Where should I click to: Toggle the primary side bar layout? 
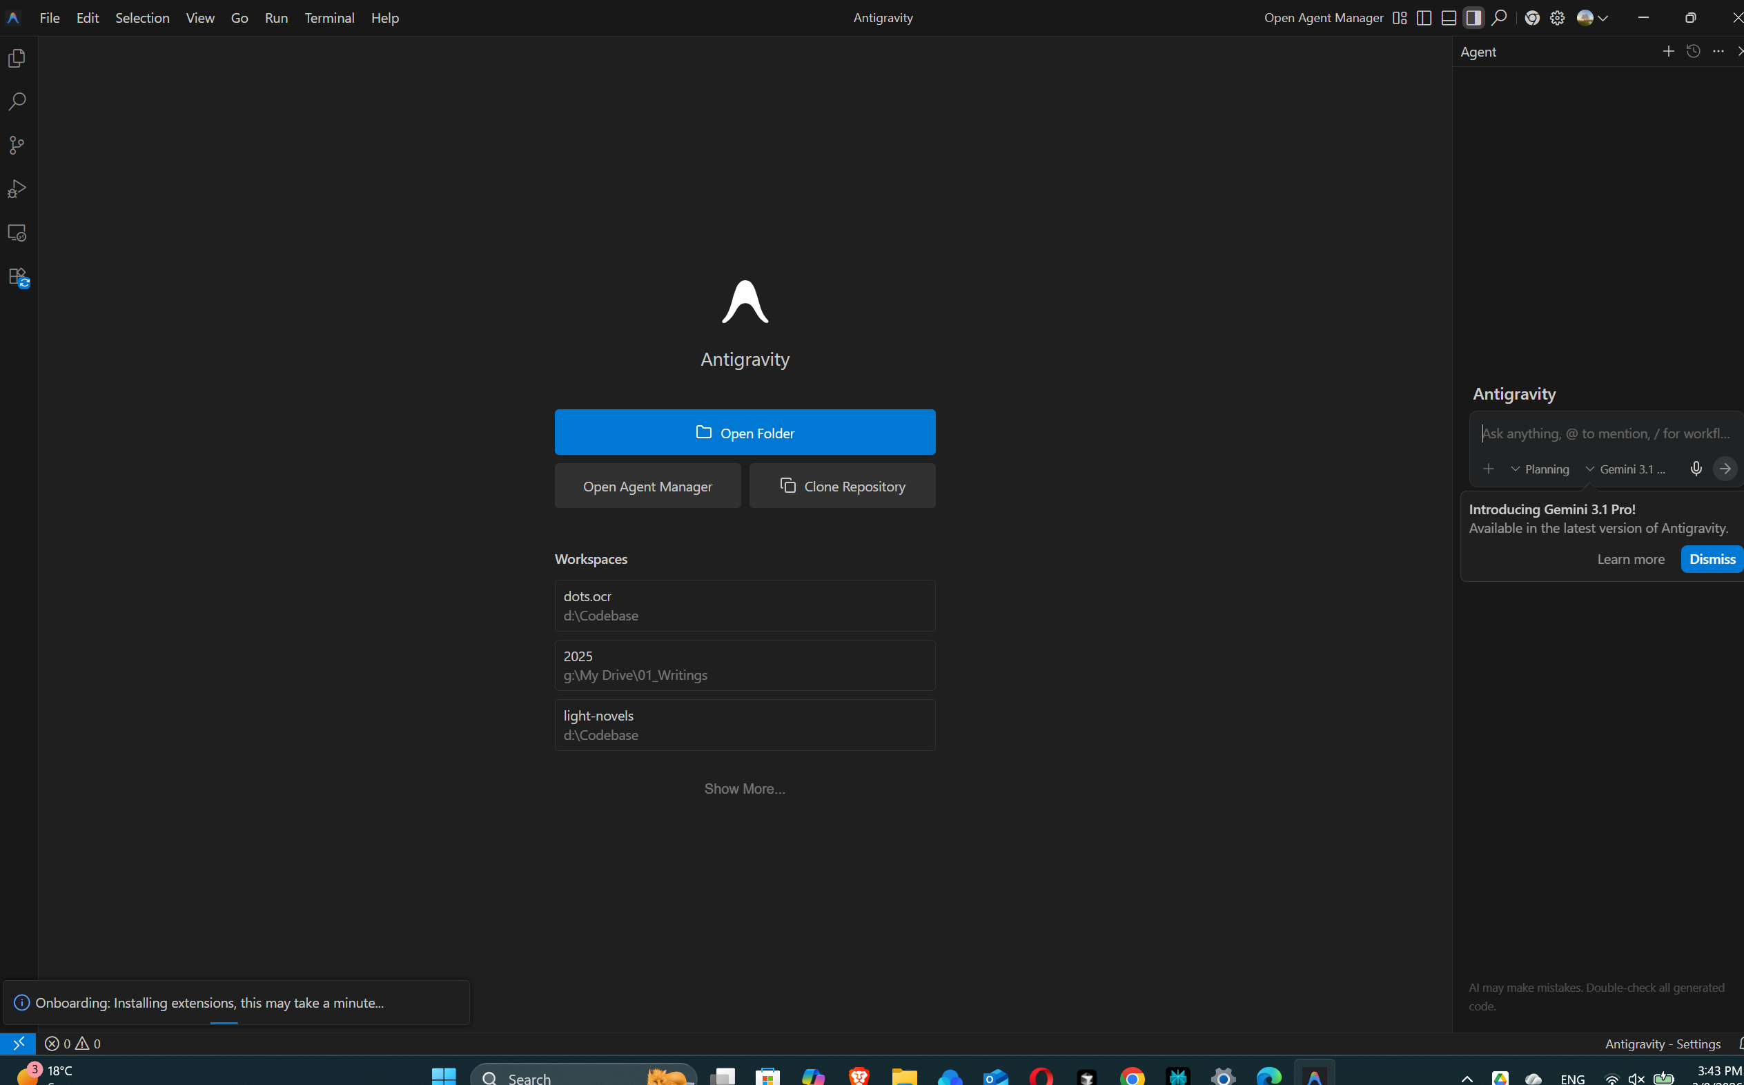(x=1424, y=18)
